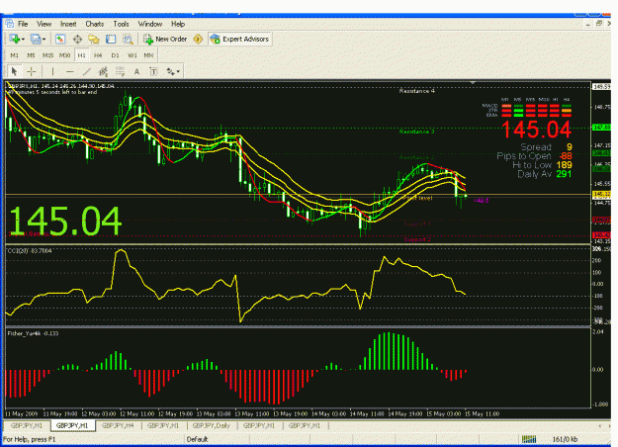
Task: Click the 'Fisher_Yur4ik -0.133' indicator label
Action: 33,333
